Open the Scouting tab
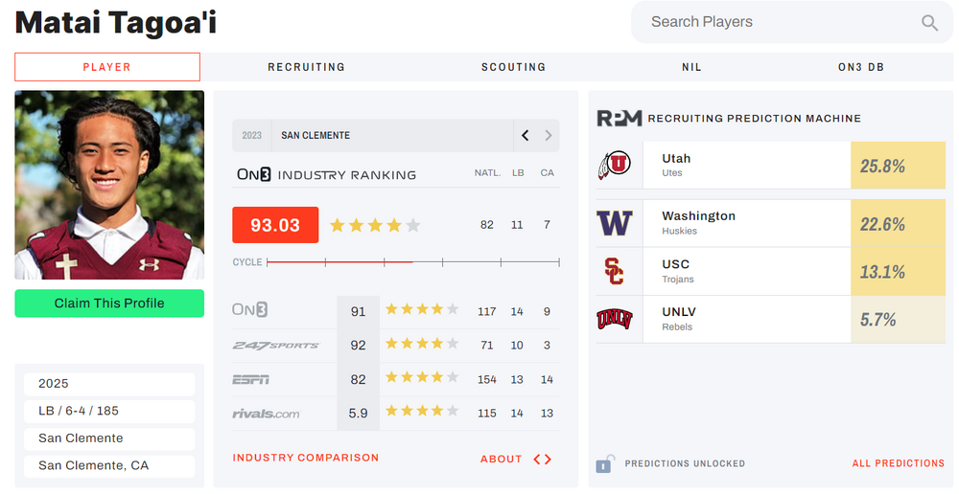The height and width of the screenshot is (494, 959). pyautogui.click(x=513, y=67)
